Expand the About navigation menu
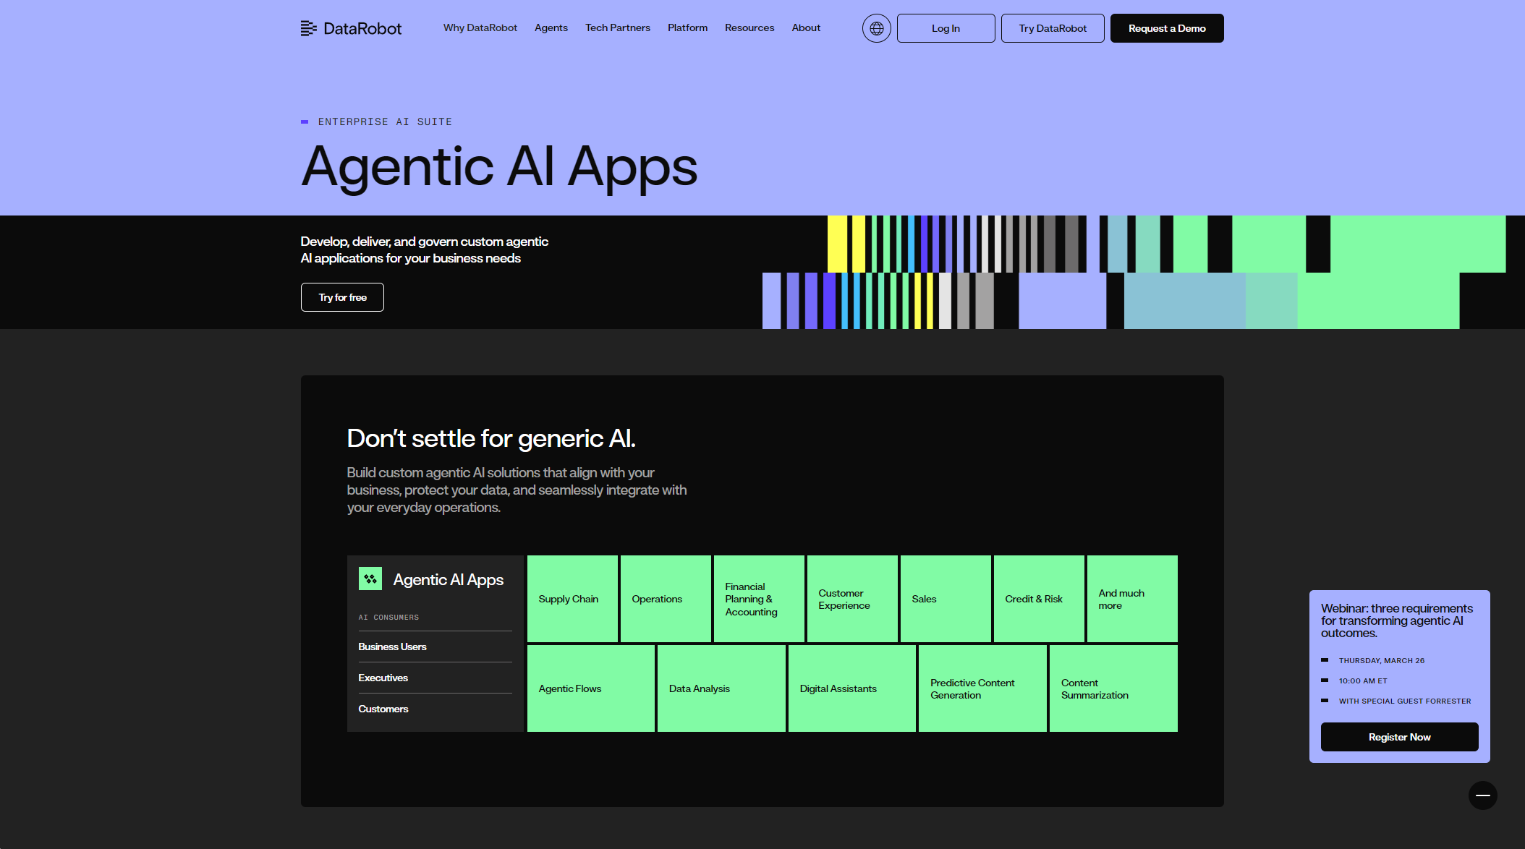 [805, 28]
